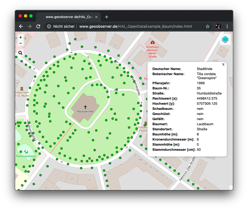Click the browser forward arrow
The image size is (248, 210).
pyautogui.click(x=30, y=26)
